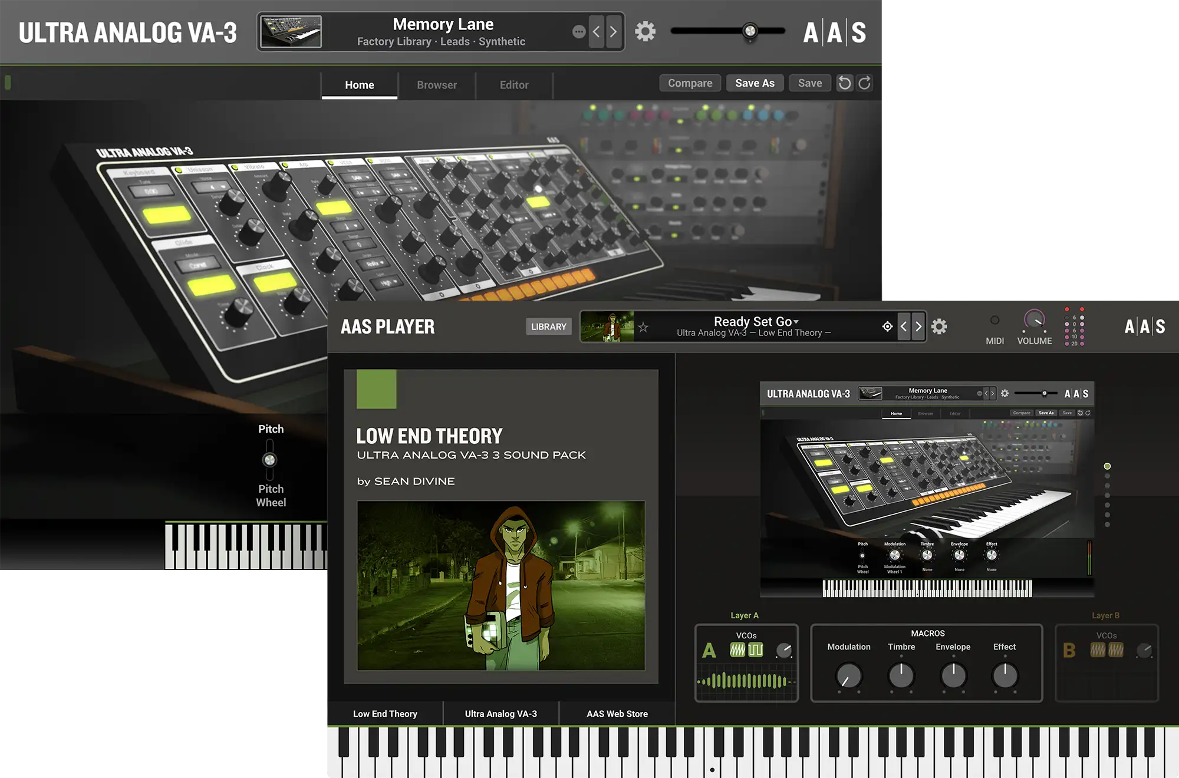This screenshot has width=1179, height=778.
Task: Click the Layer A label
Action: point(745,615)
